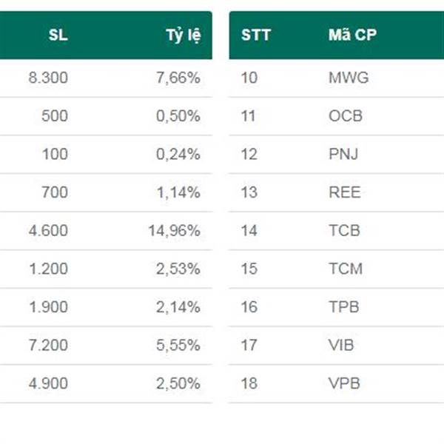This screenshot has width=444, height=444.
Task: Click the 7.200 quantity cell
Action: (x=48, y=345)
